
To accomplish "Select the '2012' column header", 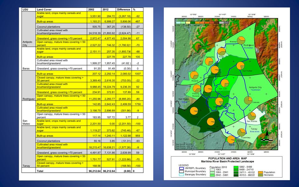I will tap(106, 9).
